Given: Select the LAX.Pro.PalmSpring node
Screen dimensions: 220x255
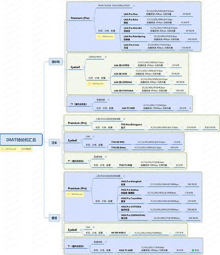Looking at the screenshot, I should pyautogui.click(x=134, y=38).
